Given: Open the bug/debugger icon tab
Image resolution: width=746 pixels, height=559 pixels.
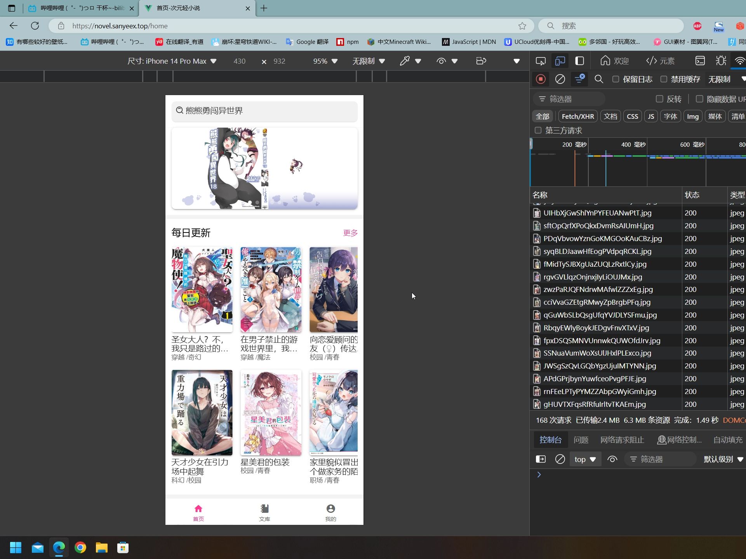Looking at the screenshot, I should pos(721,61).
